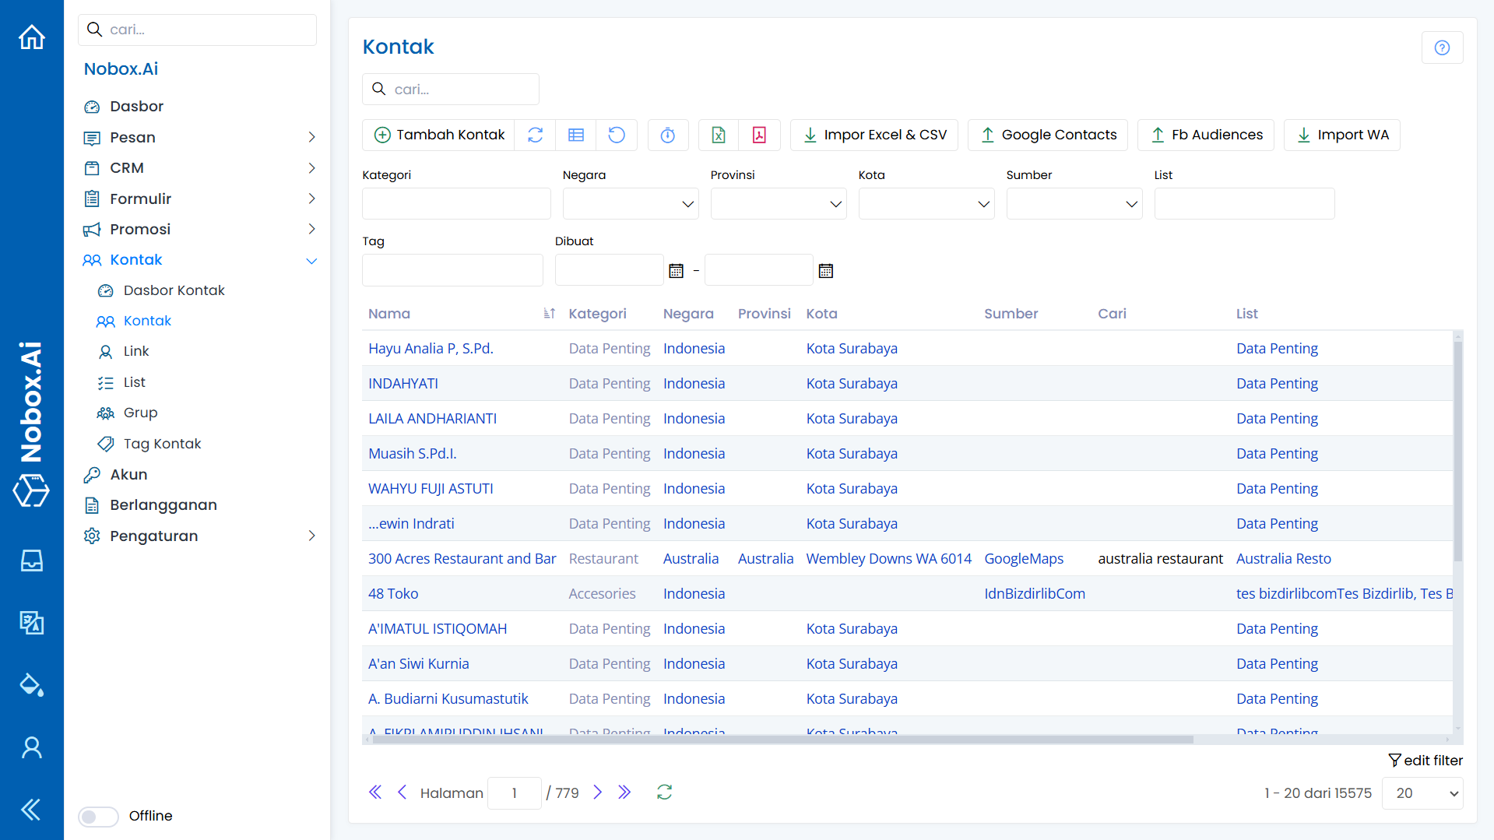
Task: Toggle the Offline switch
Action: (98, 816)
